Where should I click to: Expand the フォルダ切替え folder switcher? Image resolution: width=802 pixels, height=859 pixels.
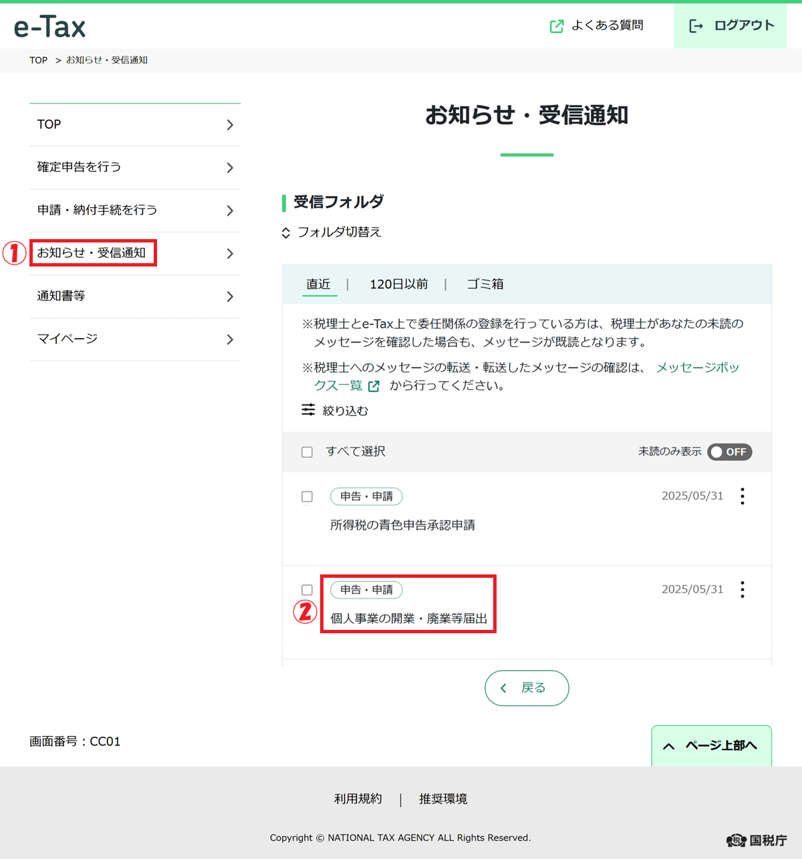332,232
